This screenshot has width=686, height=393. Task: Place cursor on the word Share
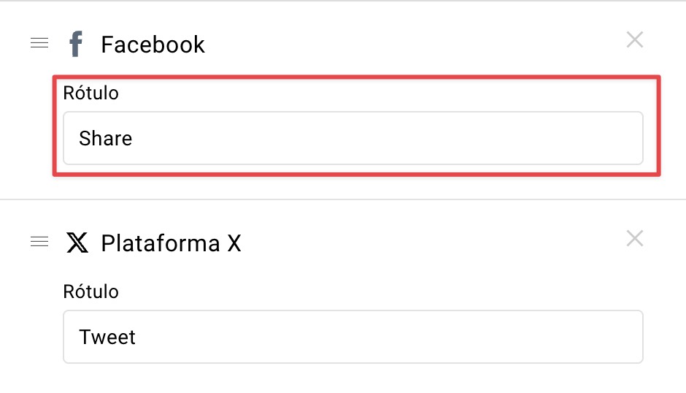coord(105,139)
